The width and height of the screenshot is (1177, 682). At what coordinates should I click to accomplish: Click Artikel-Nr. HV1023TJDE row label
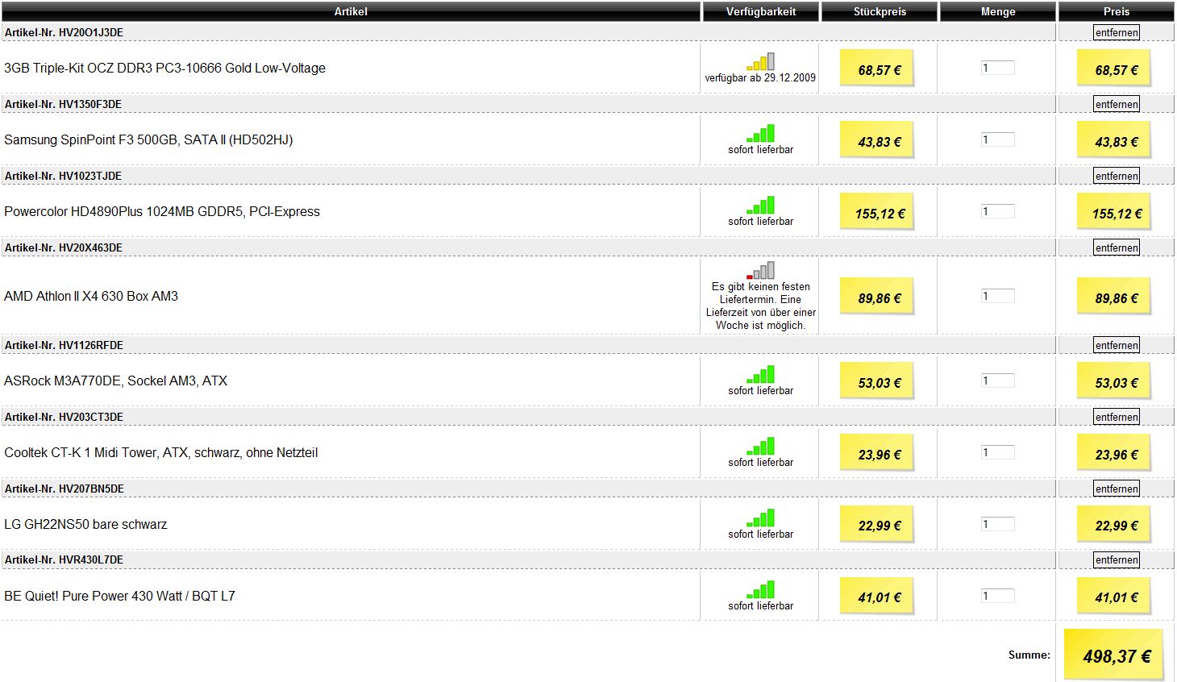click(63, 176)
